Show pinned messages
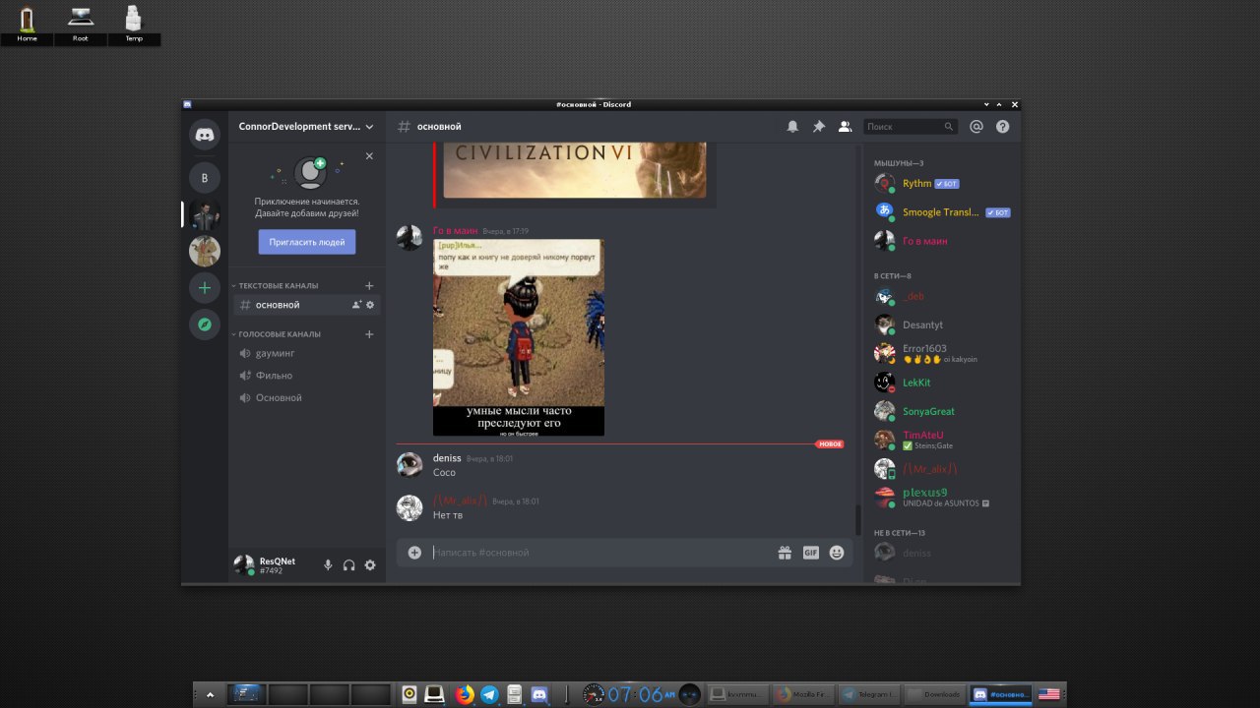This screenshot has height=708, width=1260. pos(818,127)
